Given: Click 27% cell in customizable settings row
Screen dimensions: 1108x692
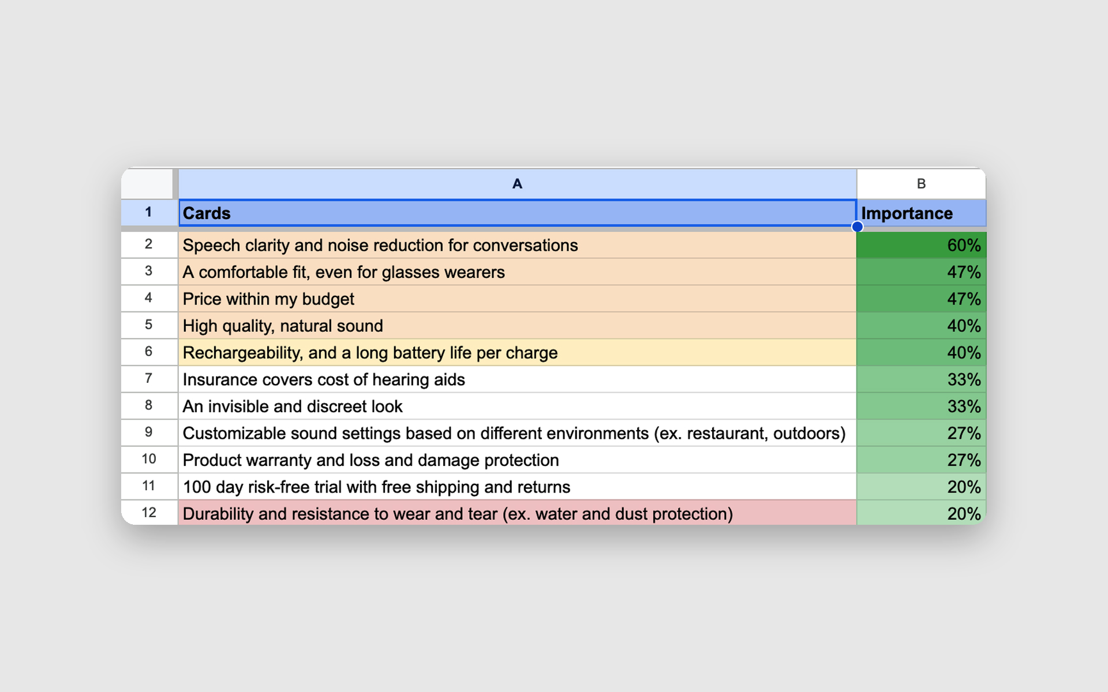Looking at the screenshot, I should (922, 433).
